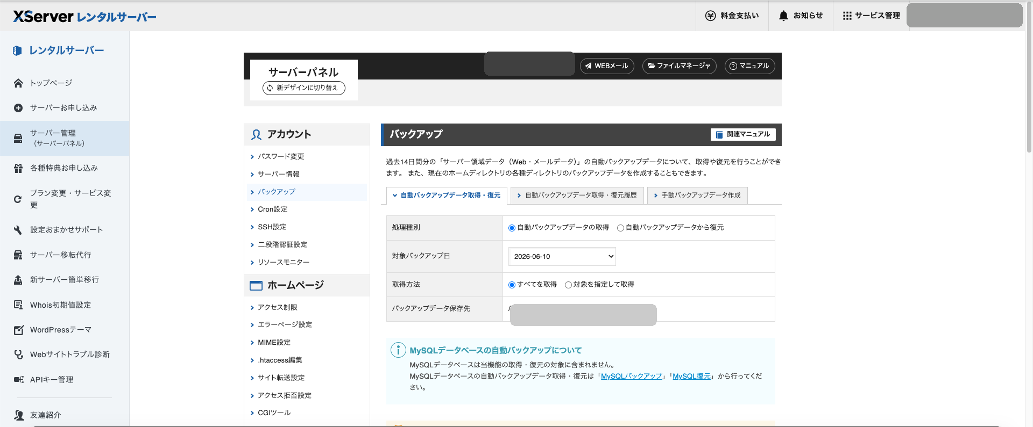Select 自動バックアップデータから復元 radio button

pyautogui.click(x=620, y=228)
